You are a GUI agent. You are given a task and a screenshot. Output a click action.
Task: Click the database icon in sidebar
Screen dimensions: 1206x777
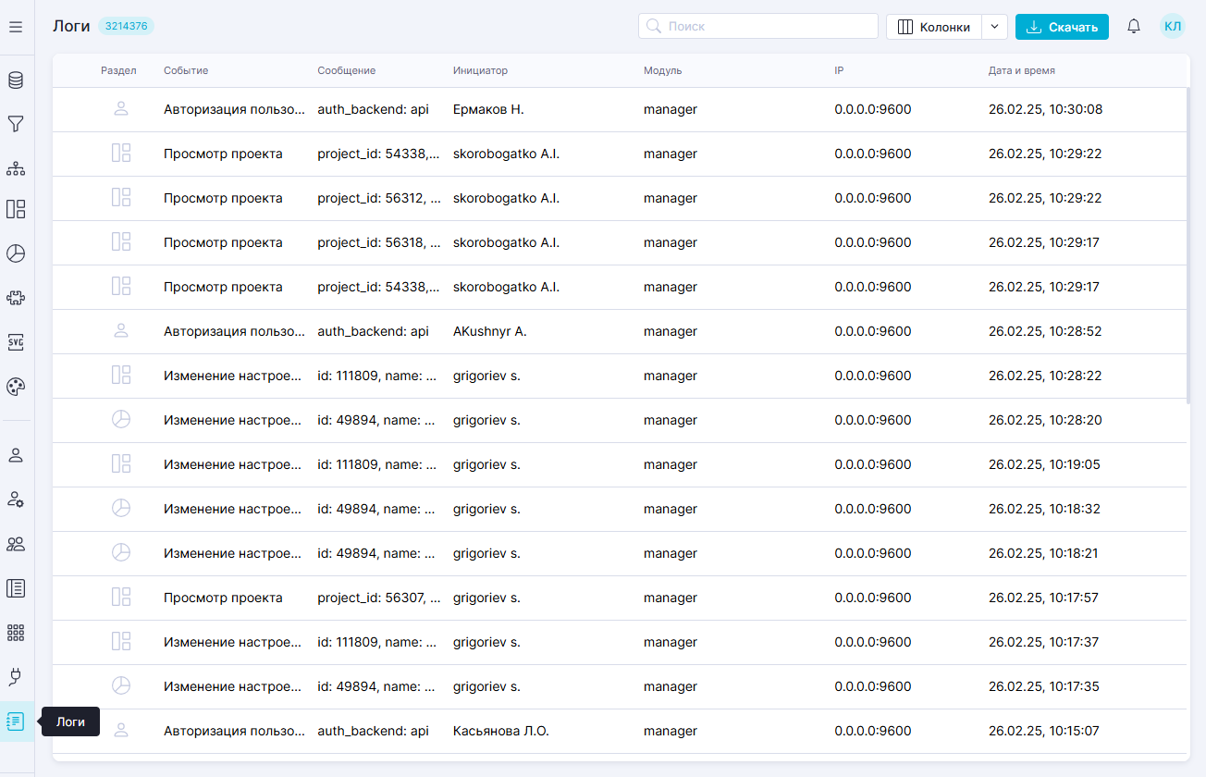tap(16, 80)
